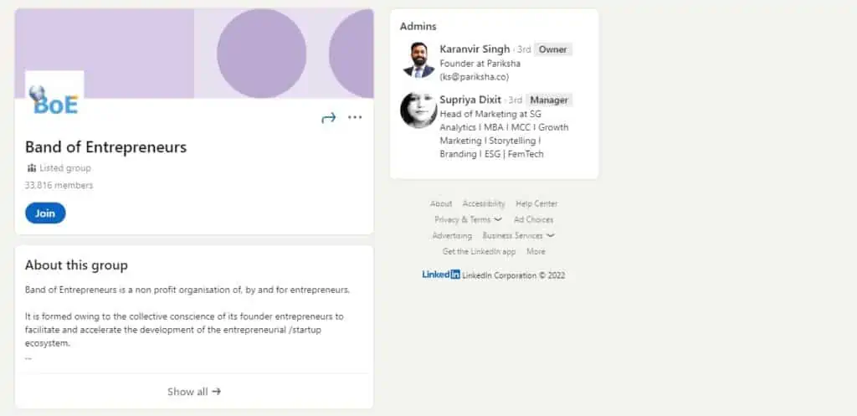Click the share arrow icon
The image size is (857, 416).
point(328,118)
